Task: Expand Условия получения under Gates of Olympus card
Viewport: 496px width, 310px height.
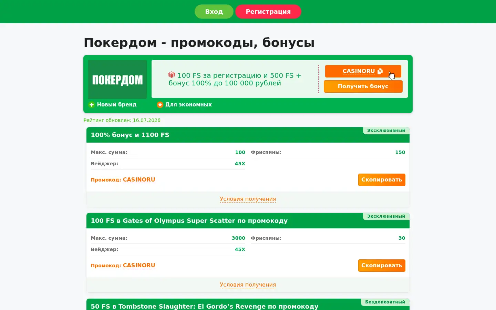Action: (x=248, y=285)
